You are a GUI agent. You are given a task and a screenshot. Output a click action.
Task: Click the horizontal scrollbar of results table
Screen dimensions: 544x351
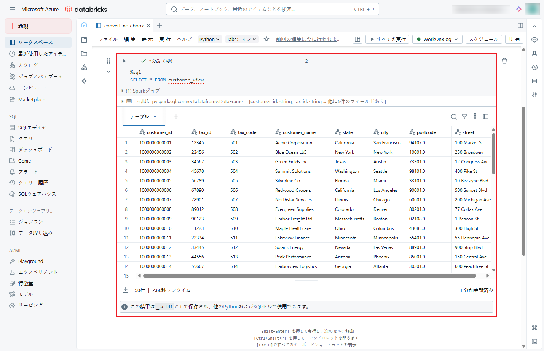coord(309,276)
